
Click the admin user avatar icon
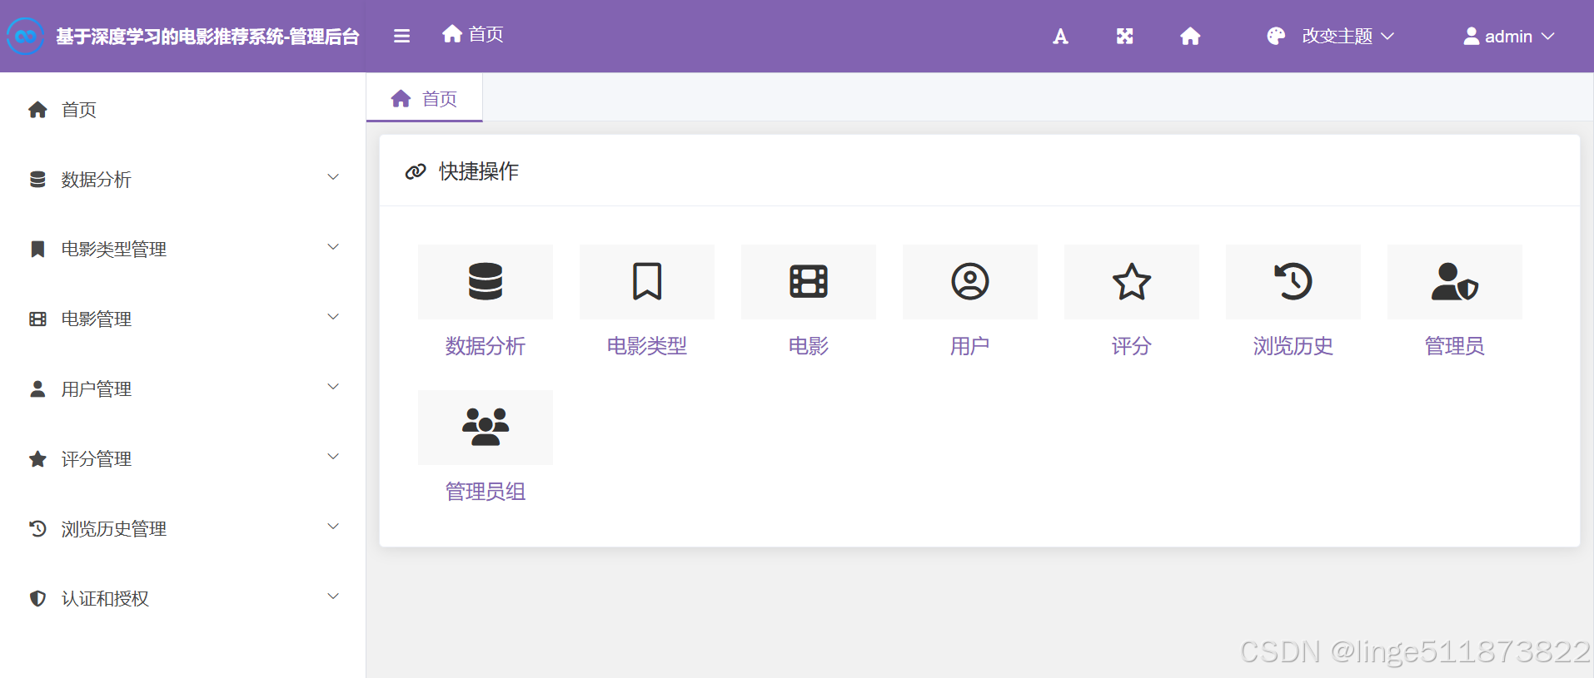(1472, 36)
